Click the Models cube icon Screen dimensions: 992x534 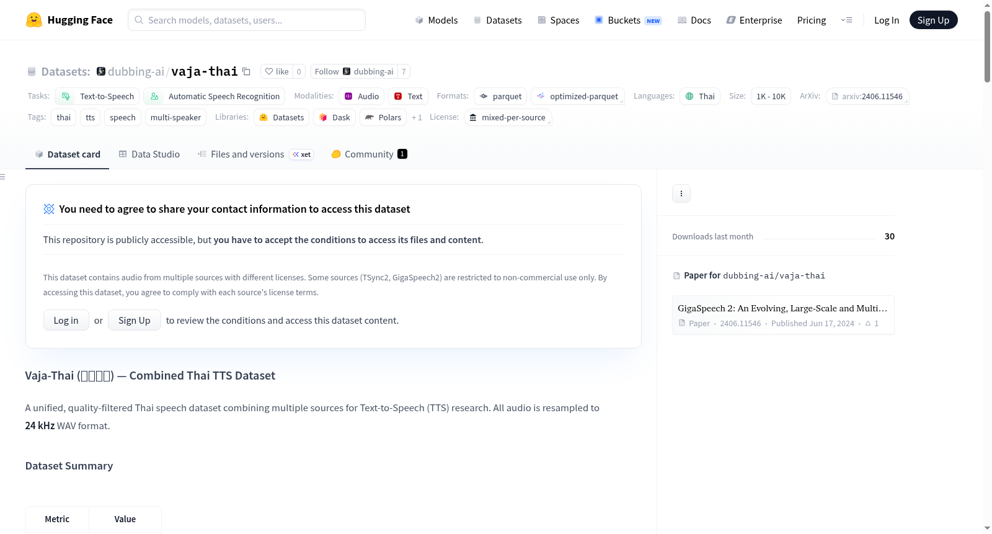(x=419, y=20)
